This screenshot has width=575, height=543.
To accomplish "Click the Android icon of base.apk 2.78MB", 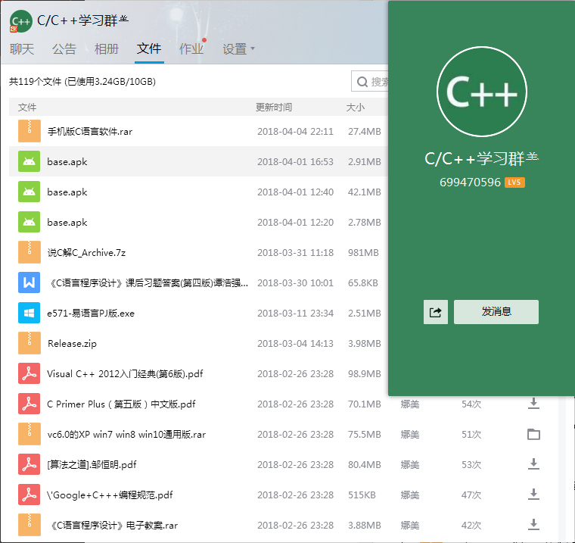I will [x=30, y=222].
